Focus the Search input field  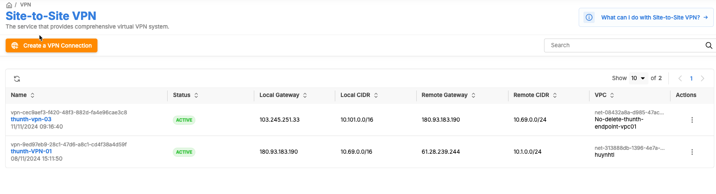624,45
